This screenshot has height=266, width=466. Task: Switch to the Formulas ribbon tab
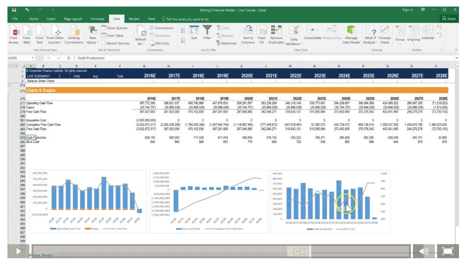click(x=97, y=19)
